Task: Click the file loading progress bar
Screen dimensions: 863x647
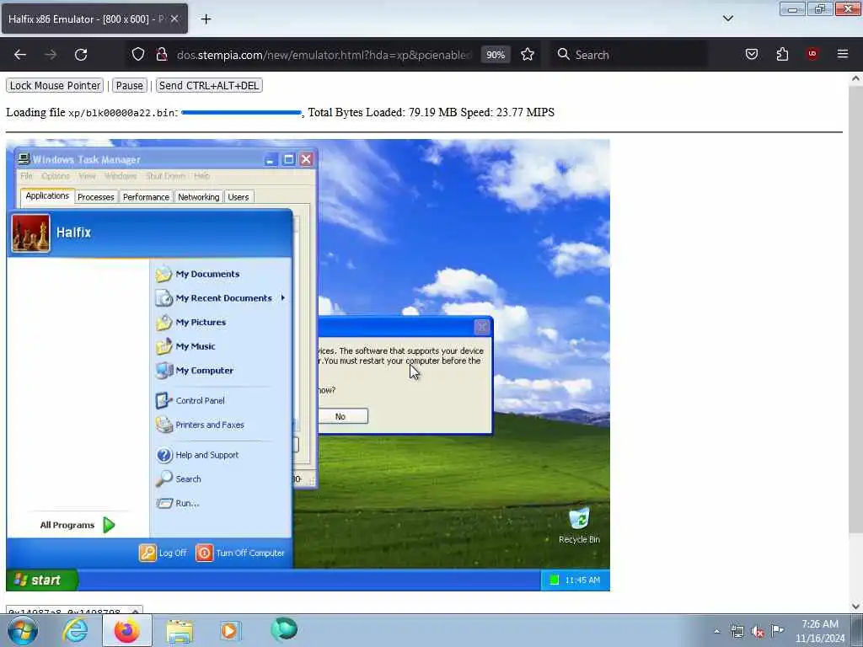Action: [x=241, y=113]
